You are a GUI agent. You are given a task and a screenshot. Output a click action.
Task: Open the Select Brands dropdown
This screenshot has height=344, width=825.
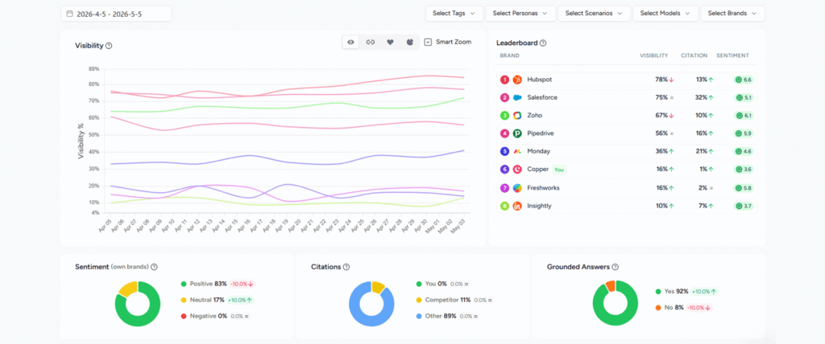click(732, 14)
